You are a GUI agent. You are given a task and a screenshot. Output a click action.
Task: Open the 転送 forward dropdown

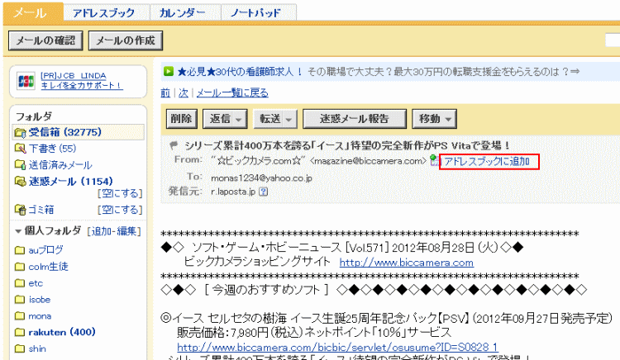(x=276, y=119)
